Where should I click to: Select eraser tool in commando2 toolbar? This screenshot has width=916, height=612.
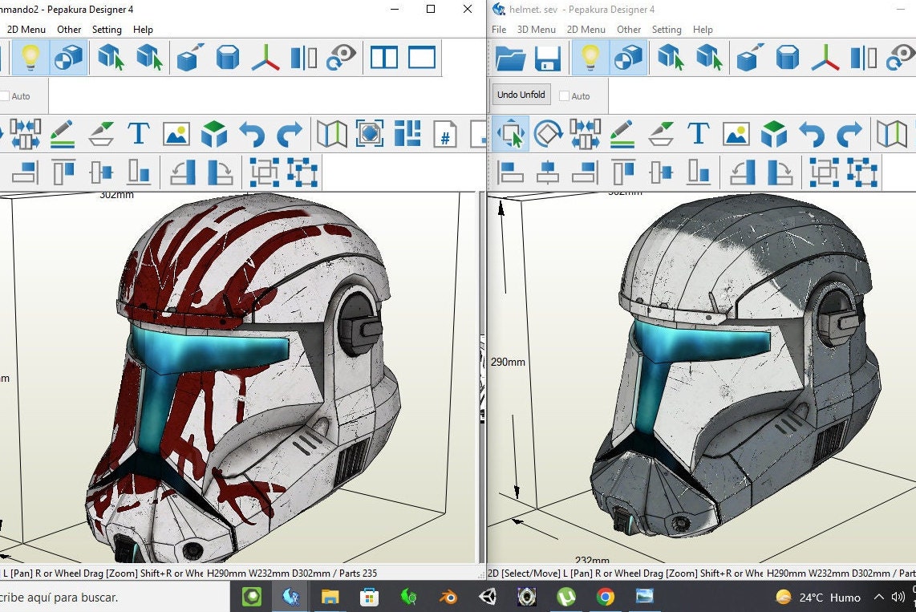point(102,134)
